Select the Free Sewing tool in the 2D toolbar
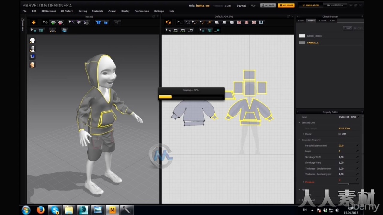Viewport: 383px width, 215px height. [183, 30]
